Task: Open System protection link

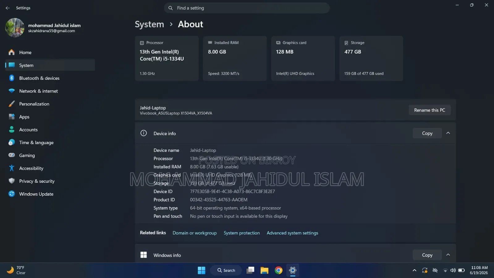Action: click(x=242, y=233)
